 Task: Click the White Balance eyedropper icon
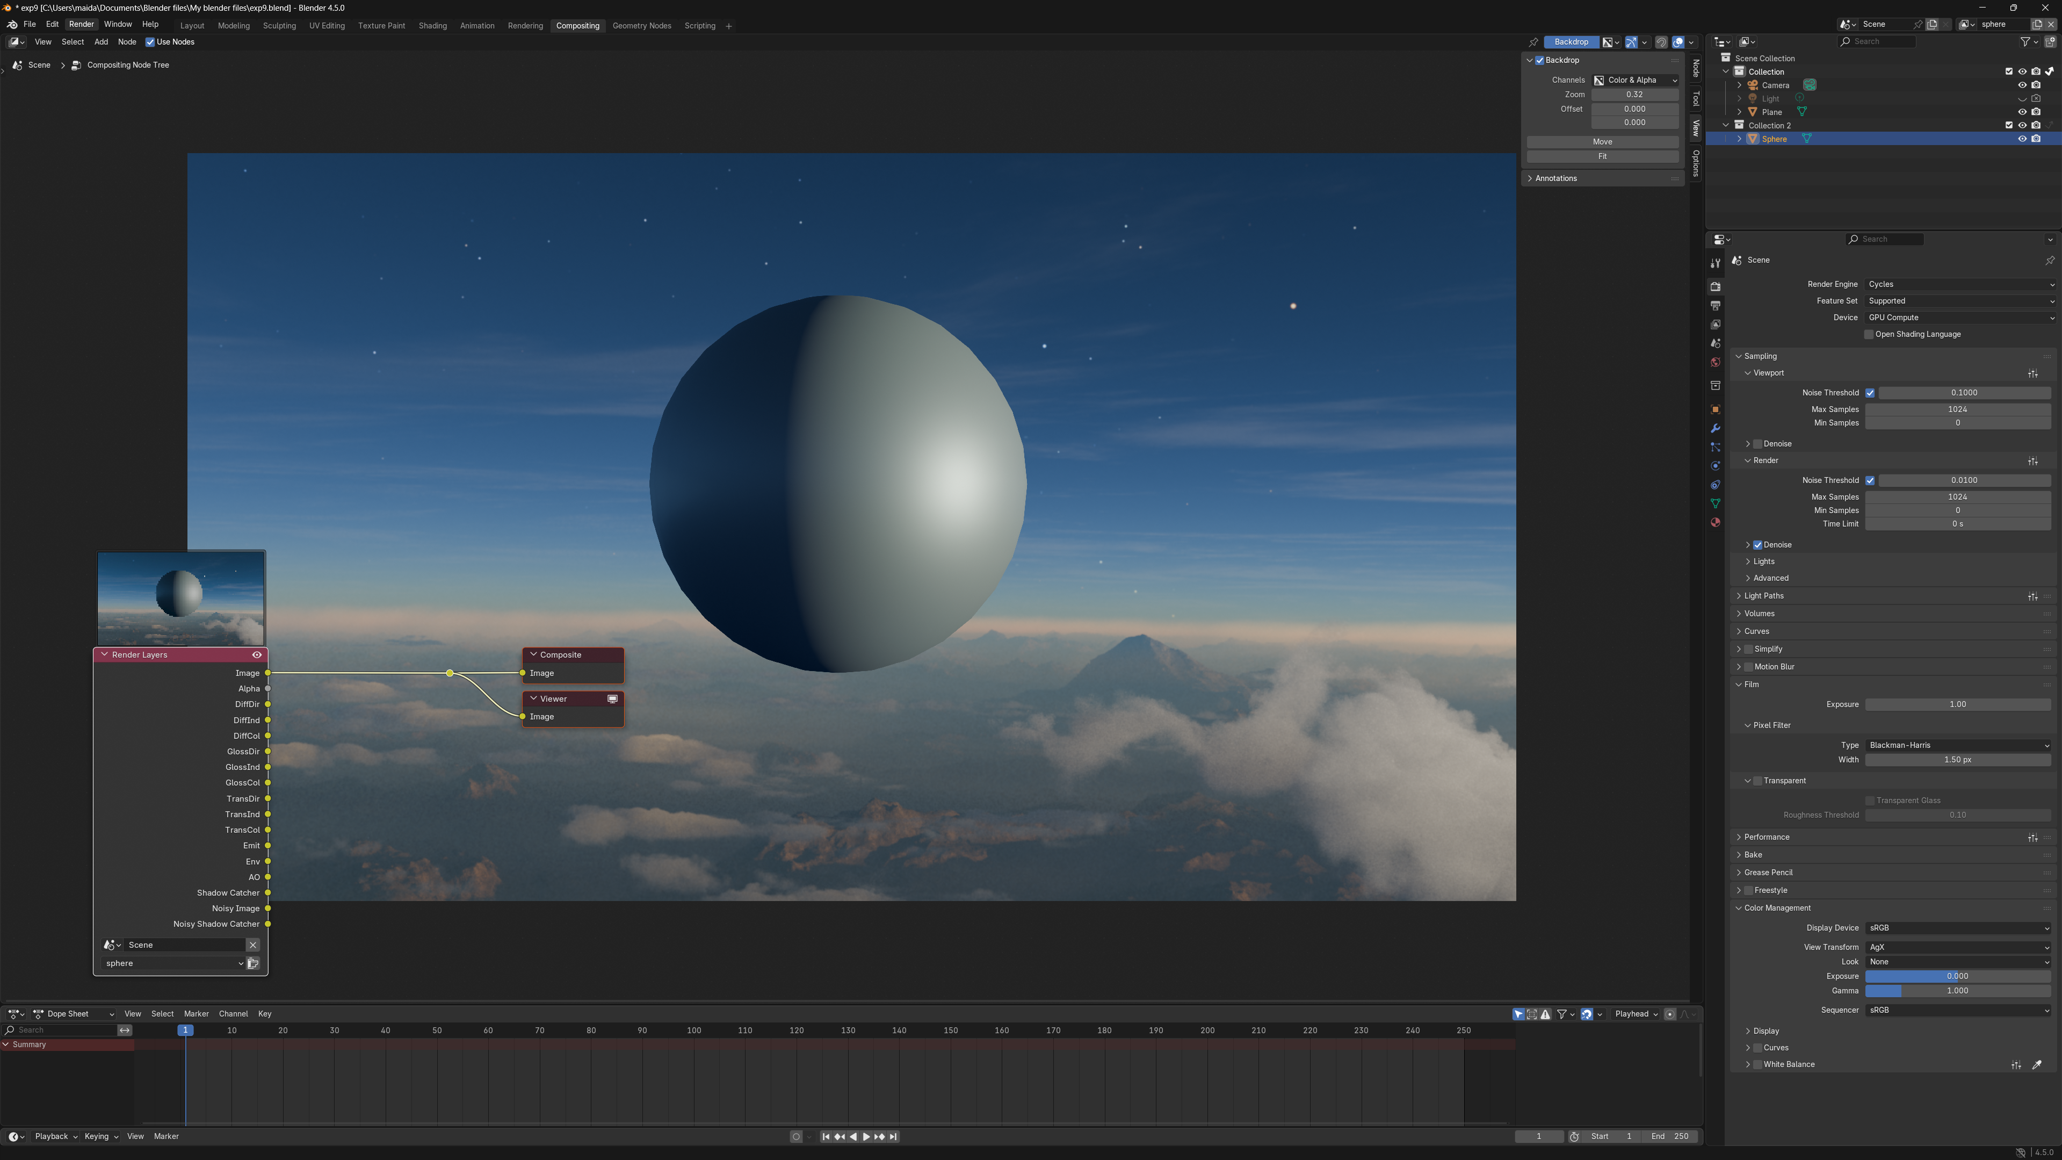tap(2037, 1065)
